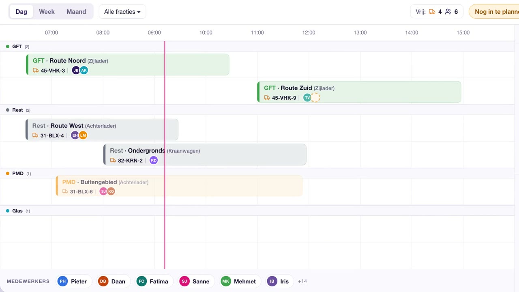Open the Alle fracties dropdown
519x292 pixels.
click(x=122, y=12)
